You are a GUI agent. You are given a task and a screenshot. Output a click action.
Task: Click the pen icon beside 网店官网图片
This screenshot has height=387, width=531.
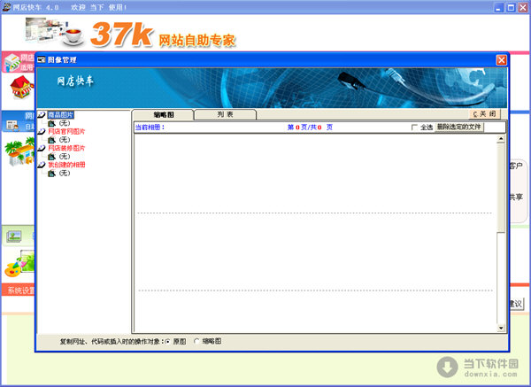(x=42, y=131)
